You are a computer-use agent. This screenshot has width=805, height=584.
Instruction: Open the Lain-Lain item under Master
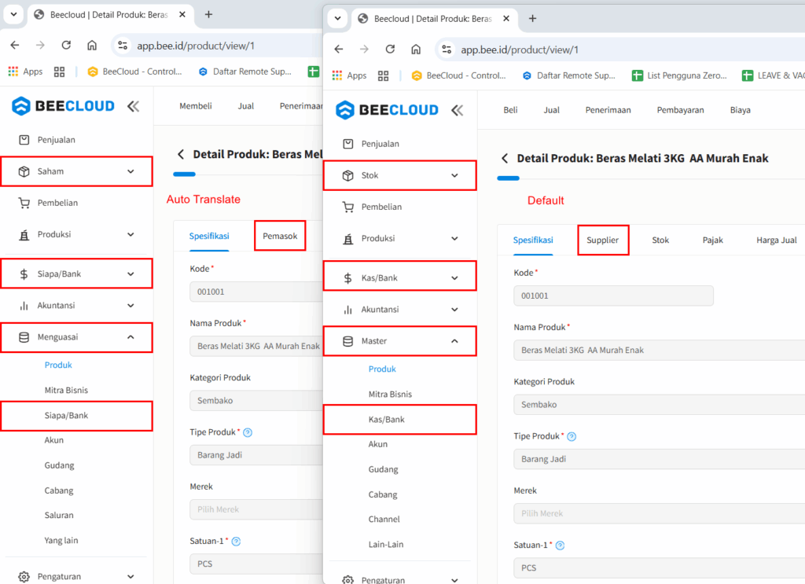386,545
